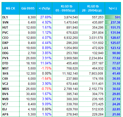Click the KLGD tb 05 - 09/05(cp) header

coord(65,8)
